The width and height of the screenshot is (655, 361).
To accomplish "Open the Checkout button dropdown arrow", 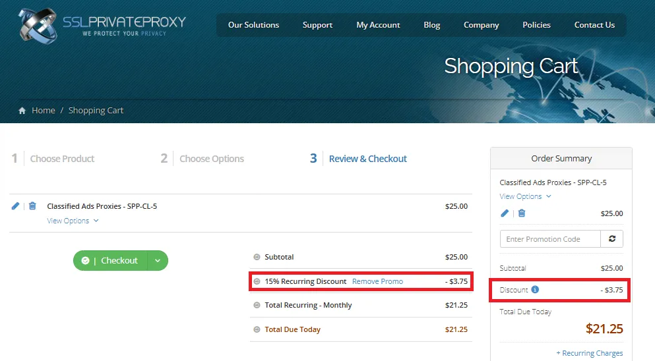I will [x=158, y=260].
